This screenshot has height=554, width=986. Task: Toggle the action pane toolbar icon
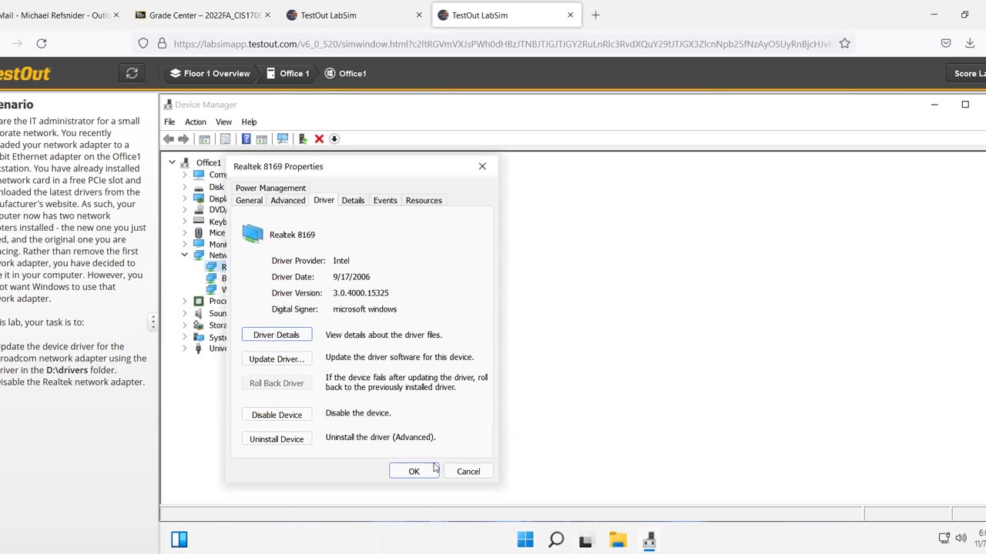coord(261,139)
